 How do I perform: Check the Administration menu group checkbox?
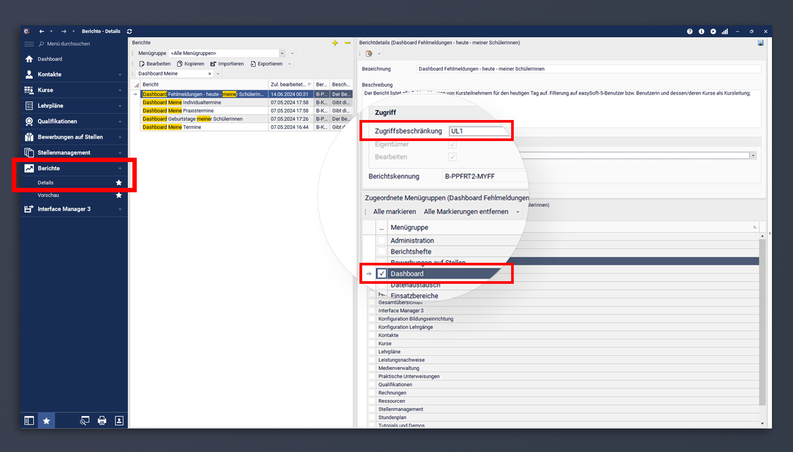[382, 240]
